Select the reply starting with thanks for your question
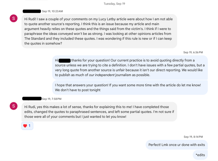The width and height of the screenshot is (218, 161). click(130, 67)
